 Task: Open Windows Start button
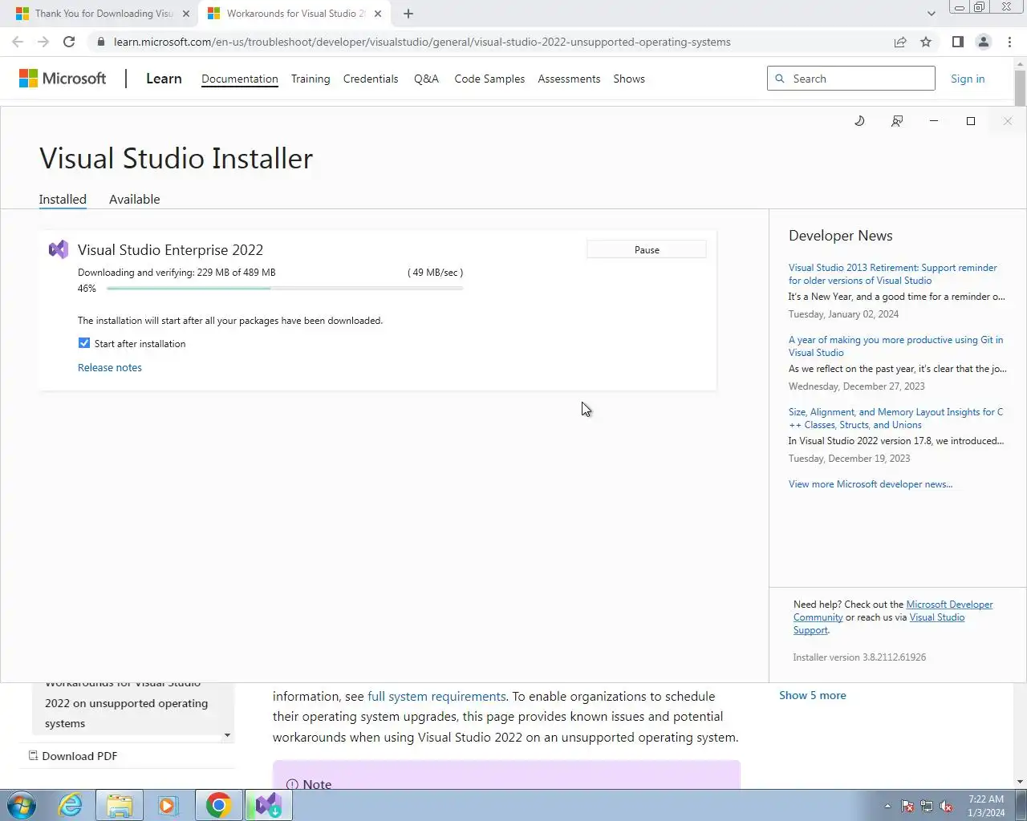22,805
